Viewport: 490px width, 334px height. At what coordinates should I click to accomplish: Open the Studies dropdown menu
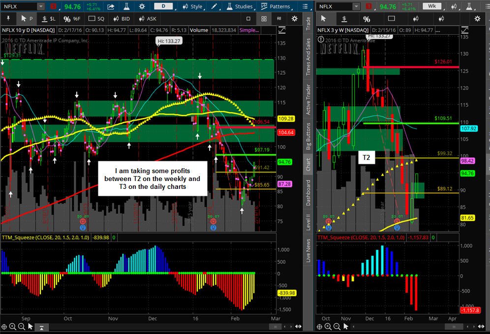pos(240,6)
